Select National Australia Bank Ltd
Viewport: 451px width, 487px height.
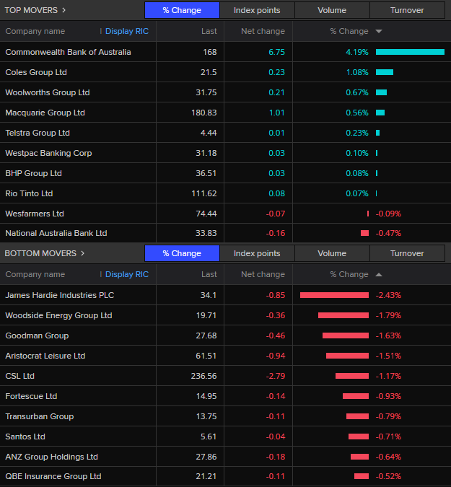tap(56, 233)
